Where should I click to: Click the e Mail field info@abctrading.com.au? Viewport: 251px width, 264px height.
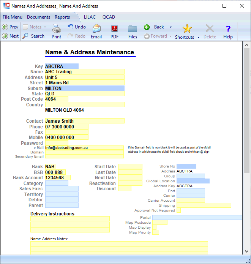(85, 148)
